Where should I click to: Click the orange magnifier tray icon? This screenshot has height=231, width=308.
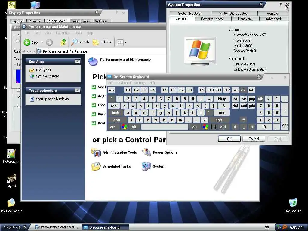coord(285,227)
